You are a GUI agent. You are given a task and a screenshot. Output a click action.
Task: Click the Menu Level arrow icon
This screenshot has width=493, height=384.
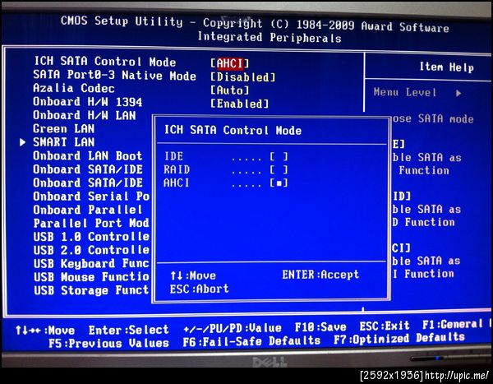pos(458,93)
